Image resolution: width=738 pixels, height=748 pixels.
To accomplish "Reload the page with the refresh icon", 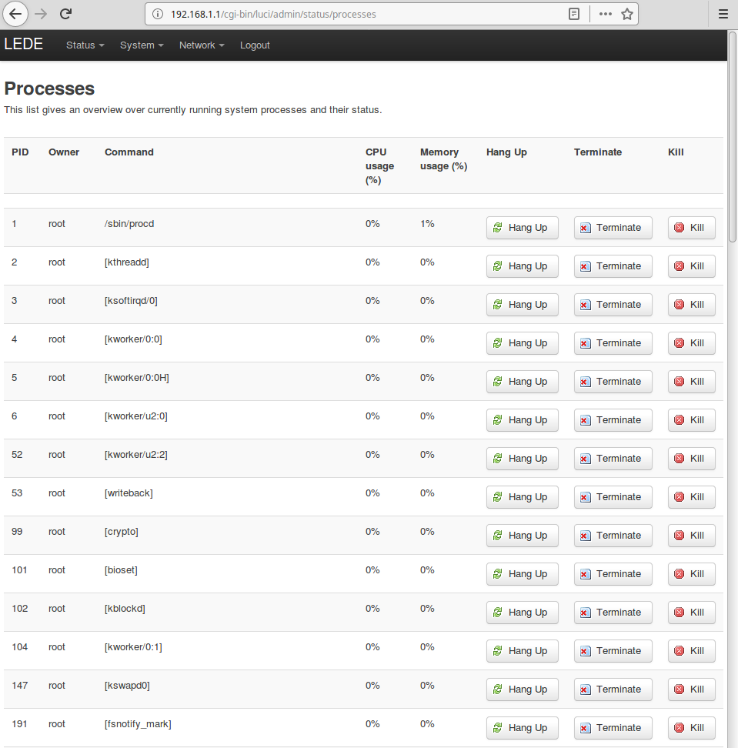I will tap(66, 15).
